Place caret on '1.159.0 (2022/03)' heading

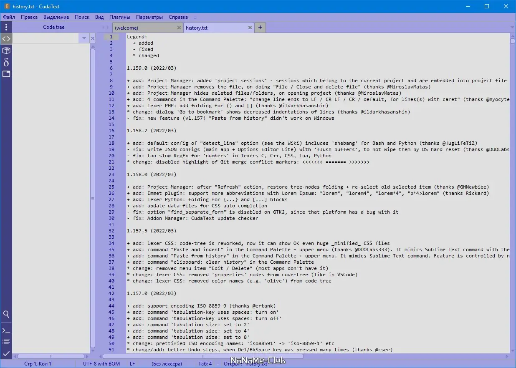click(x=152, y=68)
